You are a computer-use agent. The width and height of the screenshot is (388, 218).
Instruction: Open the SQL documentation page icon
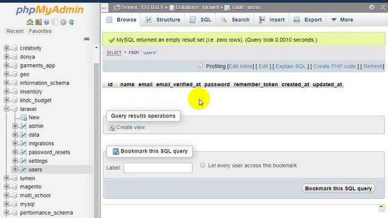(55, 22)
